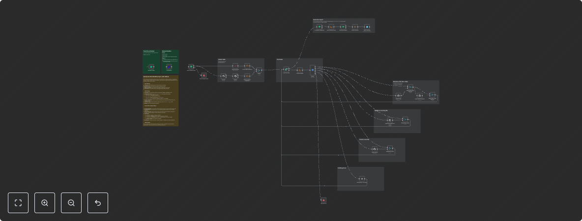This screenshot has height=221, width=582.
Task: Select the last merge node in far-right group
Action: [x=432, y=95]
